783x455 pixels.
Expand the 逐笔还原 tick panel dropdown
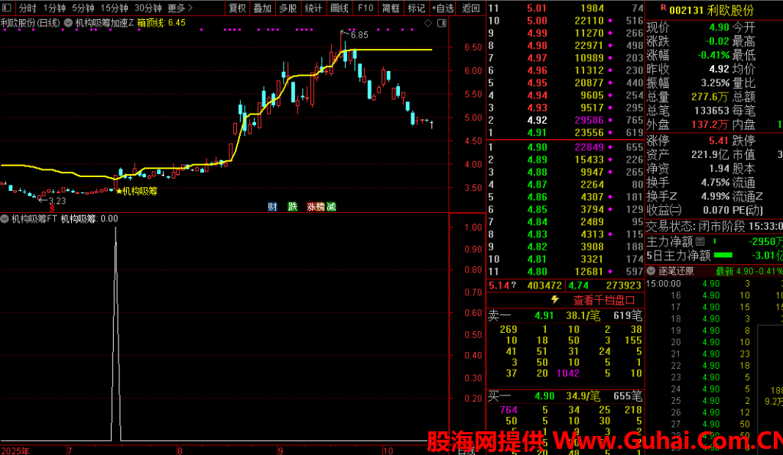pos(651,270)
